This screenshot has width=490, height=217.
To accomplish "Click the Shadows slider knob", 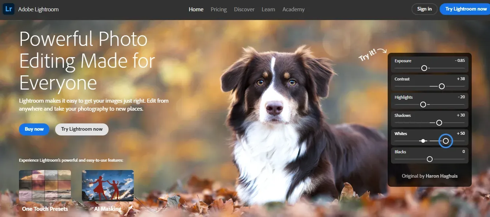I will 439,123.
